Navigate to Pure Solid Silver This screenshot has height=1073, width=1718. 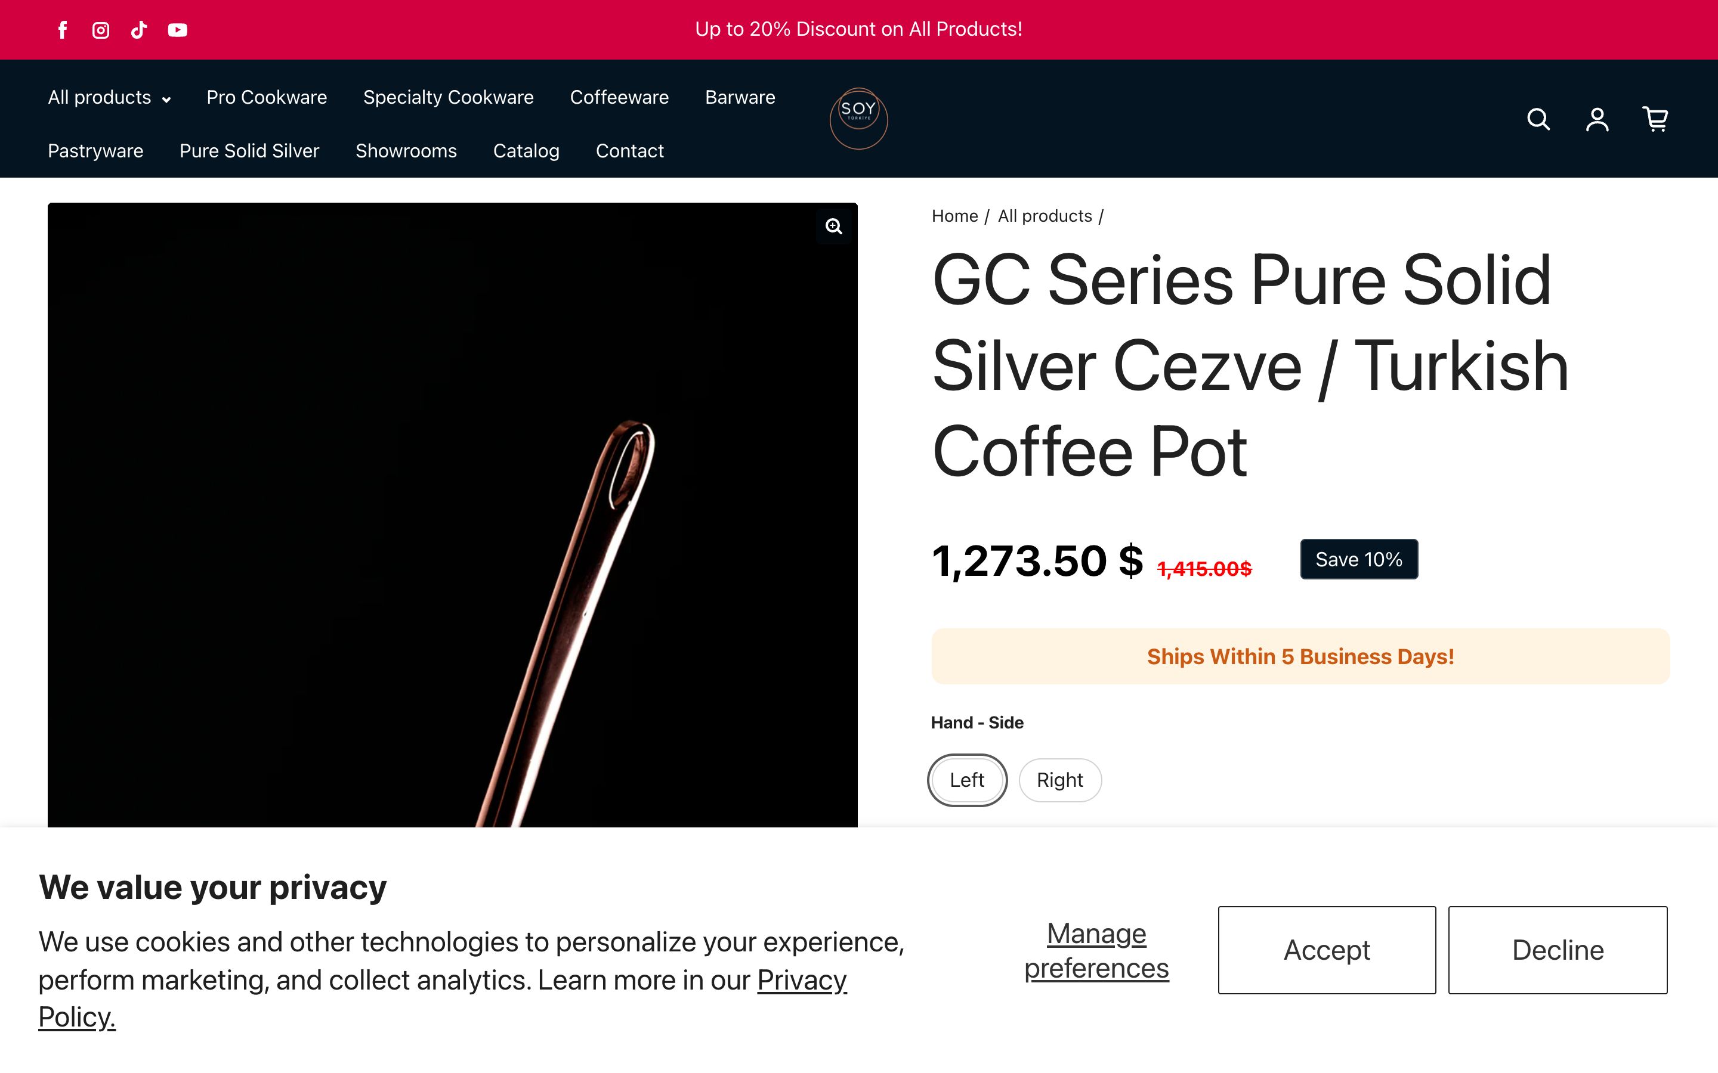point(249,151)
